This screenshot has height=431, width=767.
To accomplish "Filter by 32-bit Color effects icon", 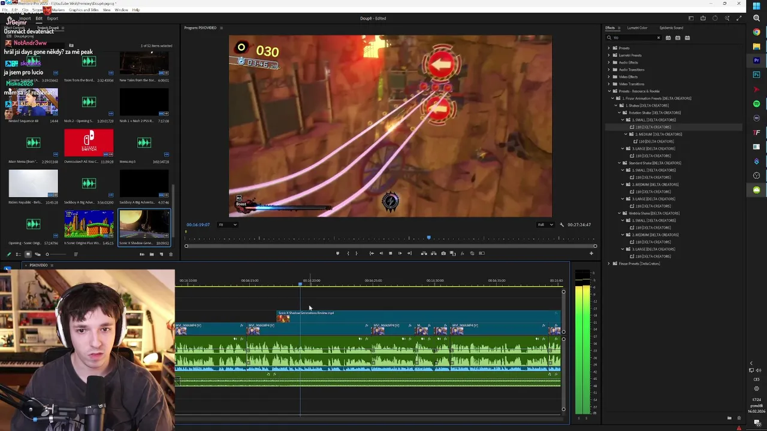I will [678, 38].
